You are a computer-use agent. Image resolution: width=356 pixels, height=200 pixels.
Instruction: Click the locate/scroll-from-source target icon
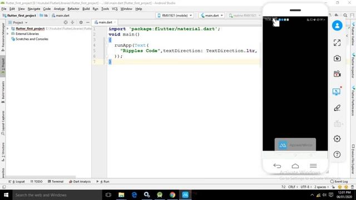(66, 22)
